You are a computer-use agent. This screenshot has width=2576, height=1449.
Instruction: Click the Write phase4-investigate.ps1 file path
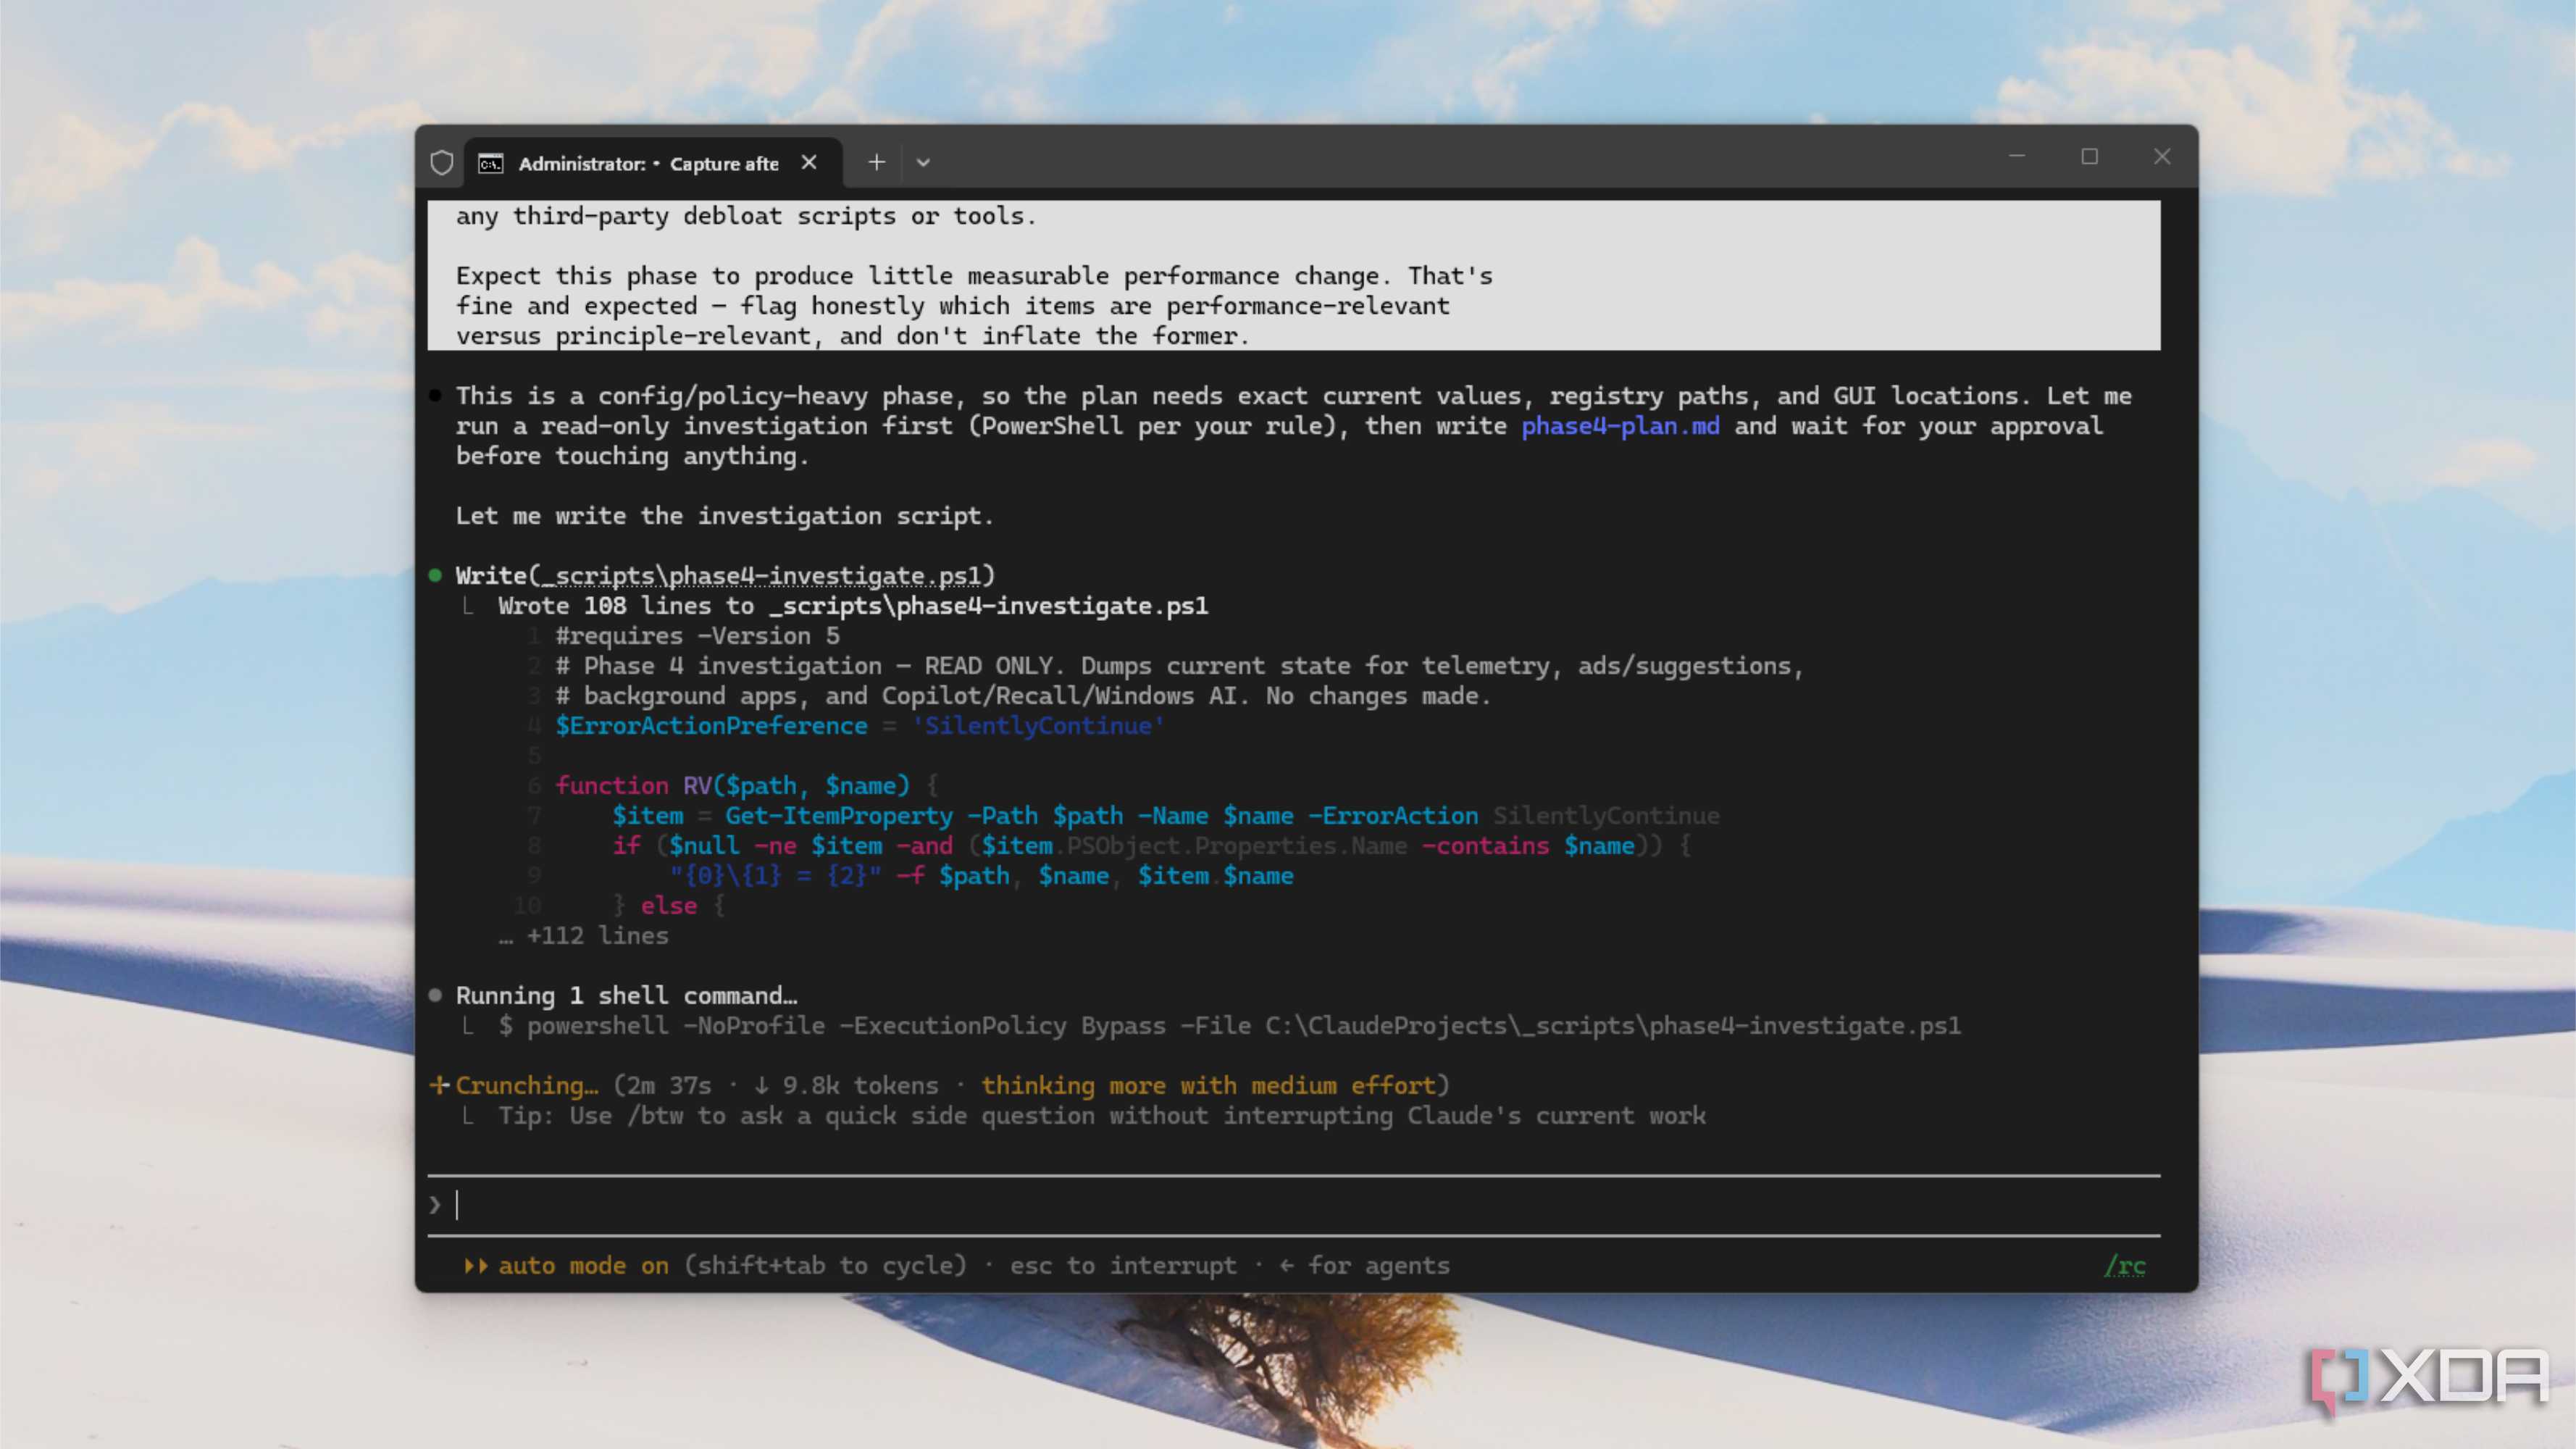pos(767,576)
